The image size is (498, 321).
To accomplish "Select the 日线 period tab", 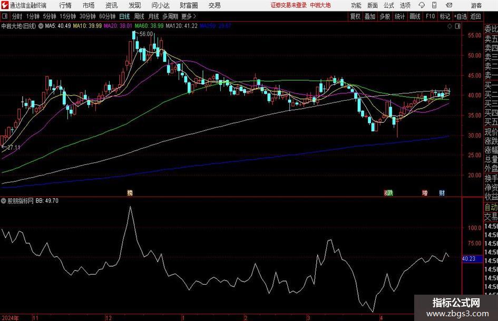I will pyautogui.click(x=124, y=16).
